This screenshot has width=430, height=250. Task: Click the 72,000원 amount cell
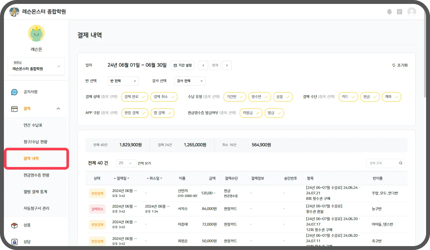coord(209,225)
